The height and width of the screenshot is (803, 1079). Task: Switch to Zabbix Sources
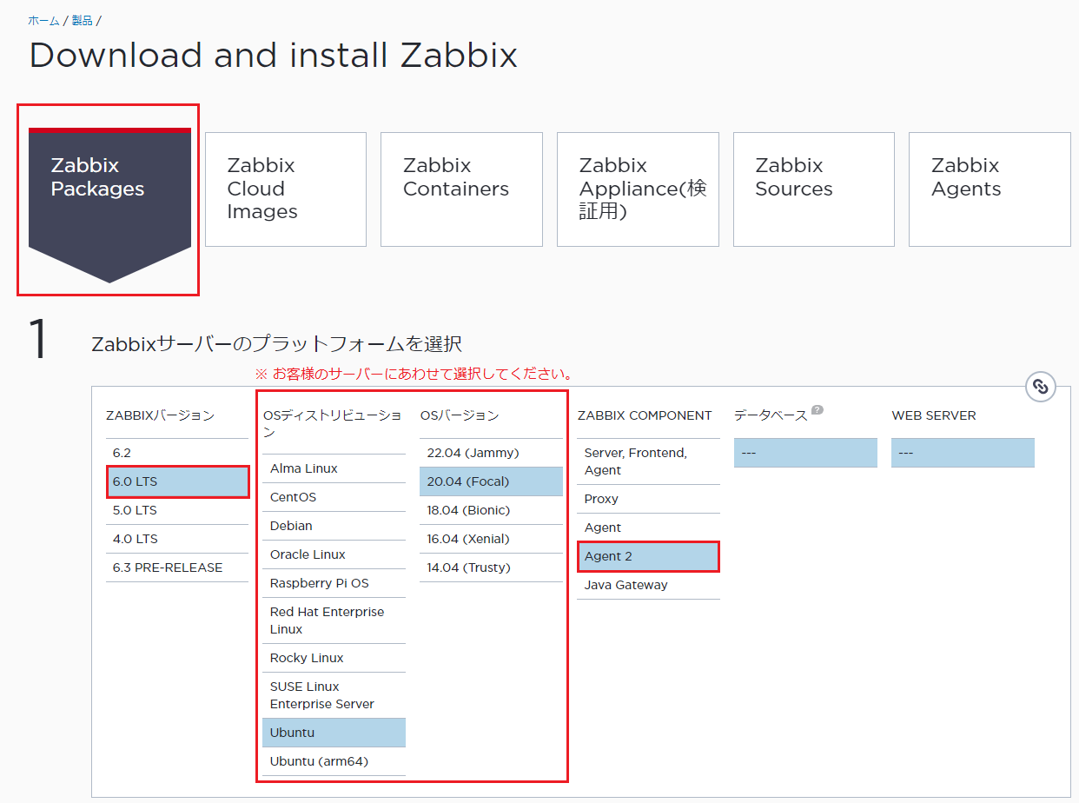pyautogui.click(x=813, y=189)
